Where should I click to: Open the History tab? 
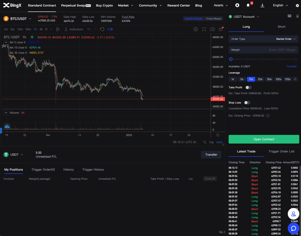69,169
